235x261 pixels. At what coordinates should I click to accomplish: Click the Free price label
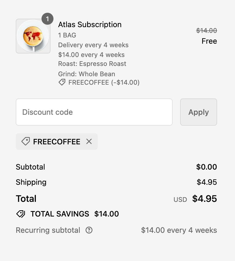click(209, 41)
